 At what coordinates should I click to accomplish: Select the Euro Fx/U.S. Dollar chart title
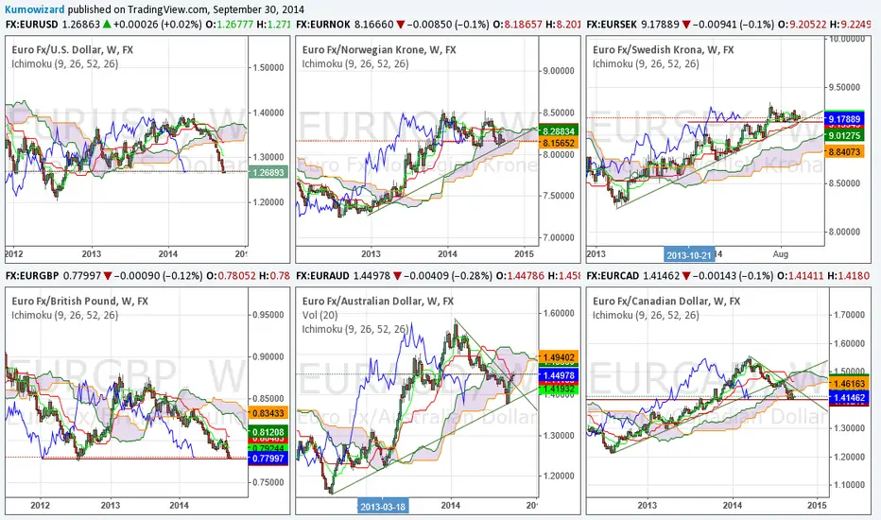tap(73, 49)
